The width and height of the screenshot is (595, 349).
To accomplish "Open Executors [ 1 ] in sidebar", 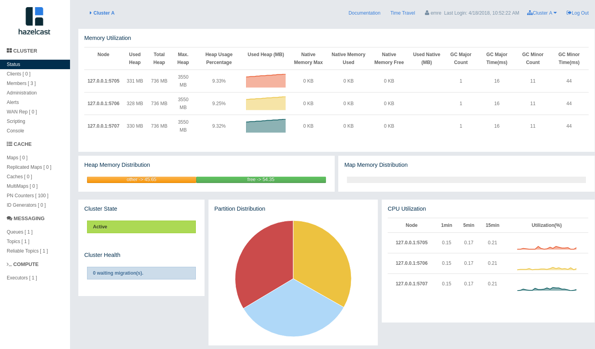I will [x=22, y=278].
